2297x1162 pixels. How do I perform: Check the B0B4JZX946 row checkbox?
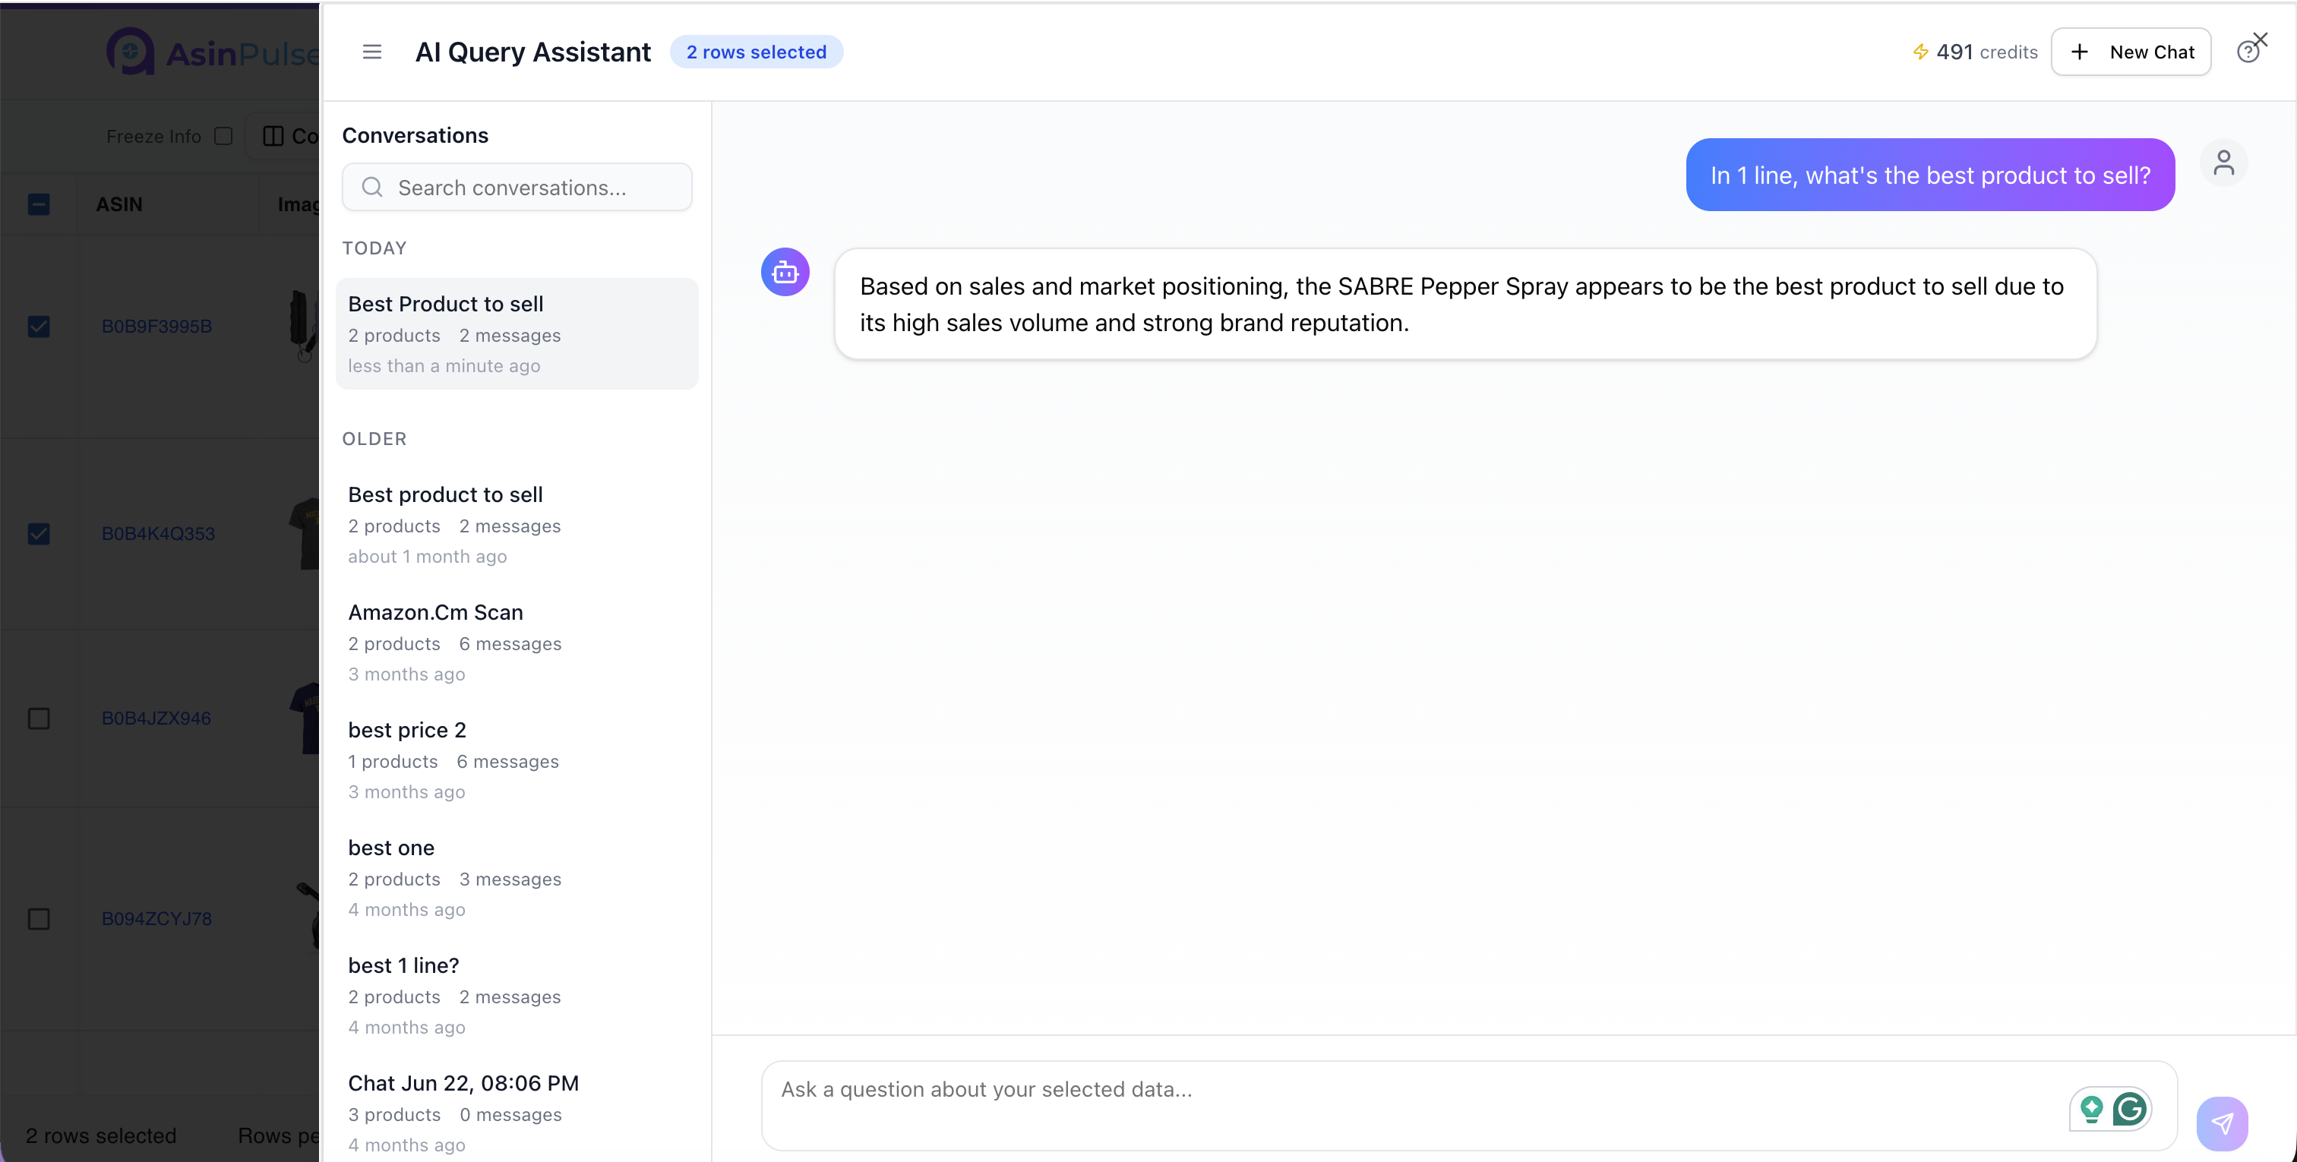coord(39,718)
